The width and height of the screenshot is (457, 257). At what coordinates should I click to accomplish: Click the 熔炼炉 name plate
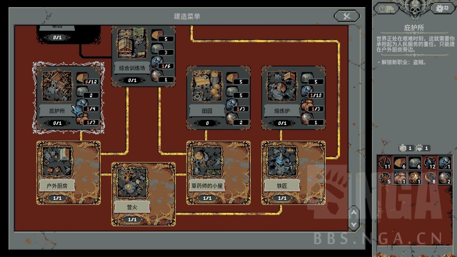click(282, 111)
